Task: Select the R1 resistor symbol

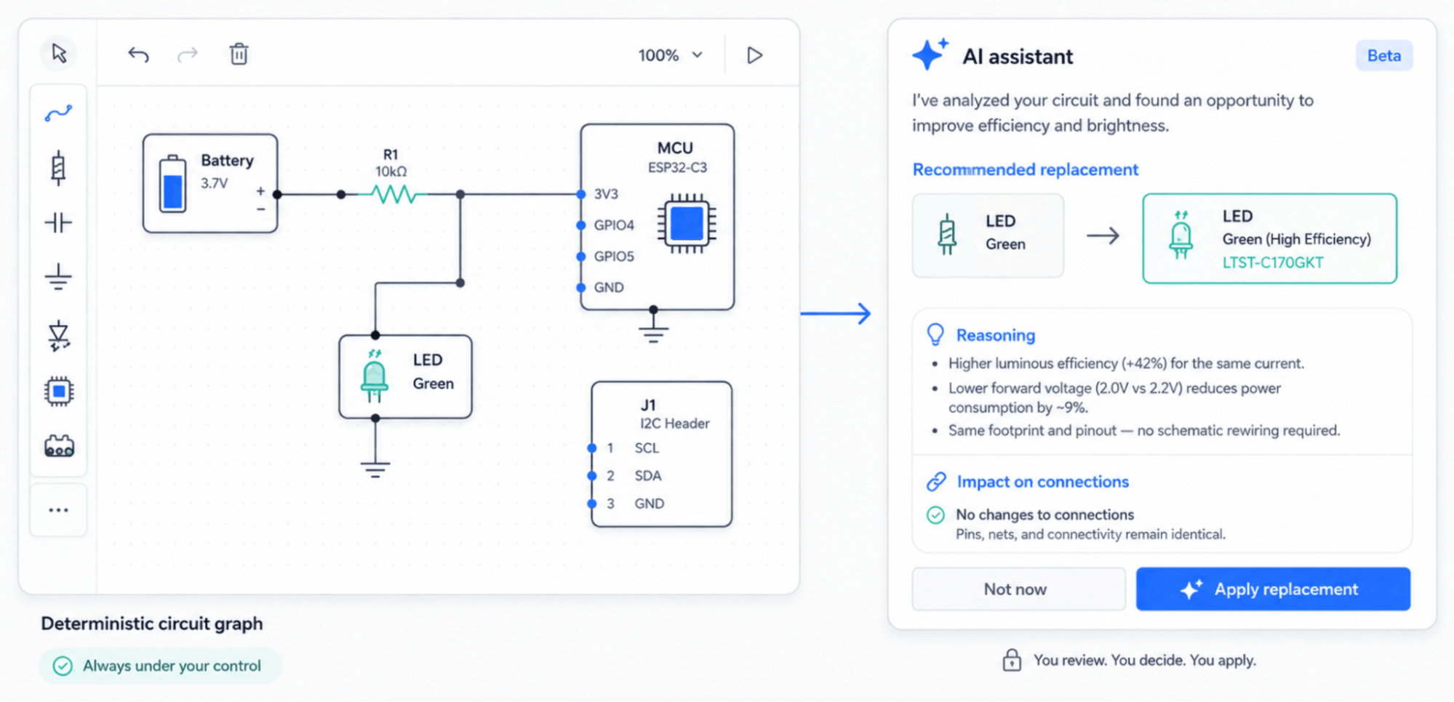Action: (x=394, y=194)
